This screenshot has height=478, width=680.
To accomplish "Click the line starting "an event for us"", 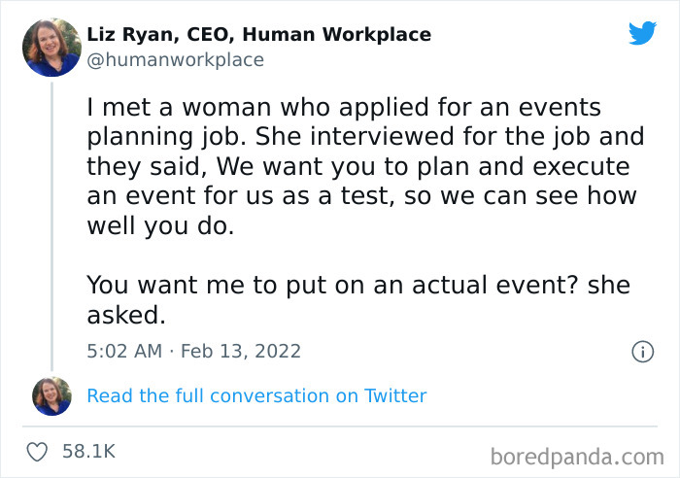I will [x=361, y=195].
